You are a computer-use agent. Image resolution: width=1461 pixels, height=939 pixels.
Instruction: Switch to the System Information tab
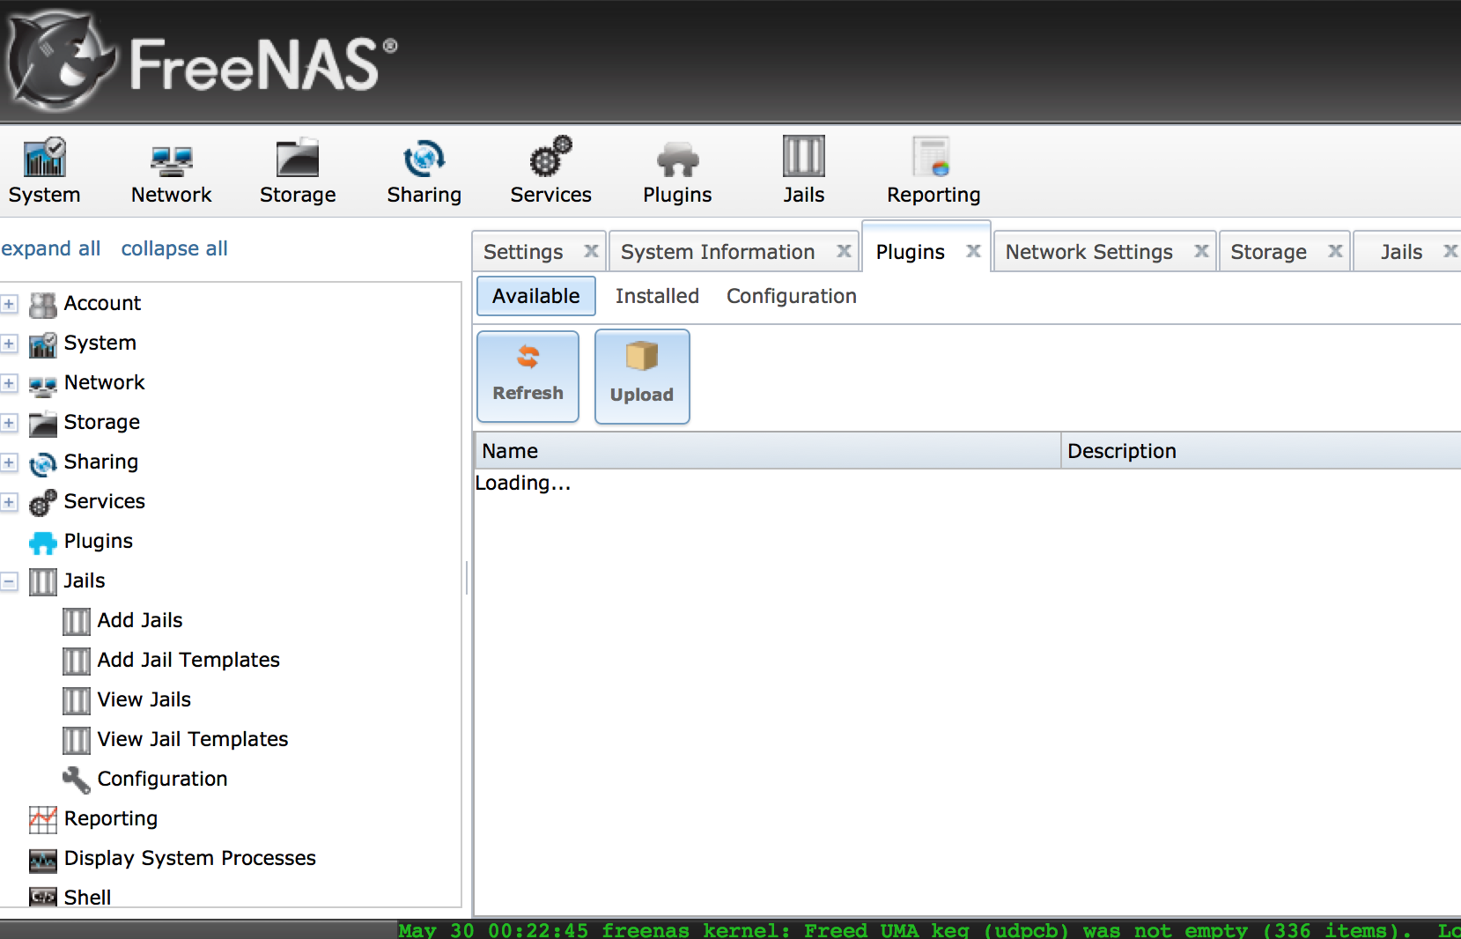click(718, 252)
